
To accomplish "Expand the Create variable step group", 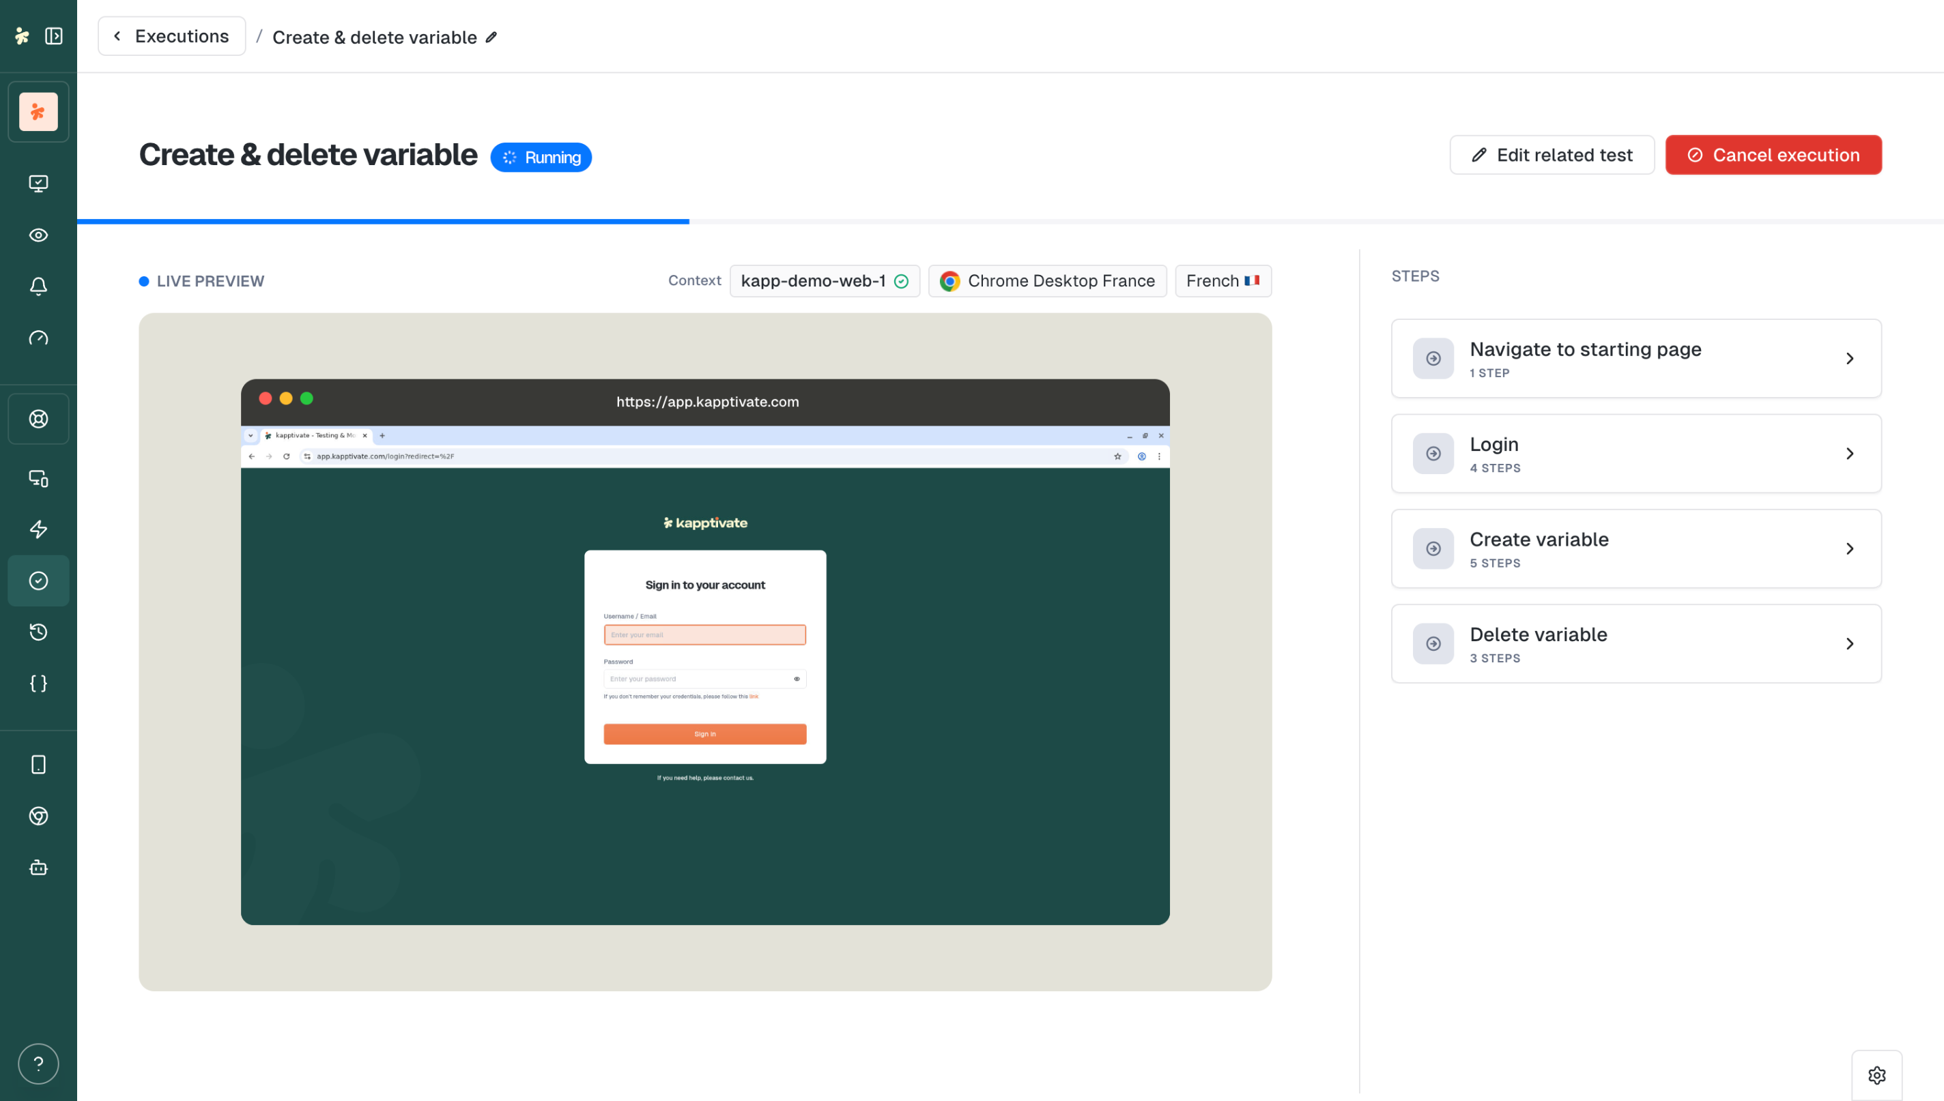I will 1636,549.
